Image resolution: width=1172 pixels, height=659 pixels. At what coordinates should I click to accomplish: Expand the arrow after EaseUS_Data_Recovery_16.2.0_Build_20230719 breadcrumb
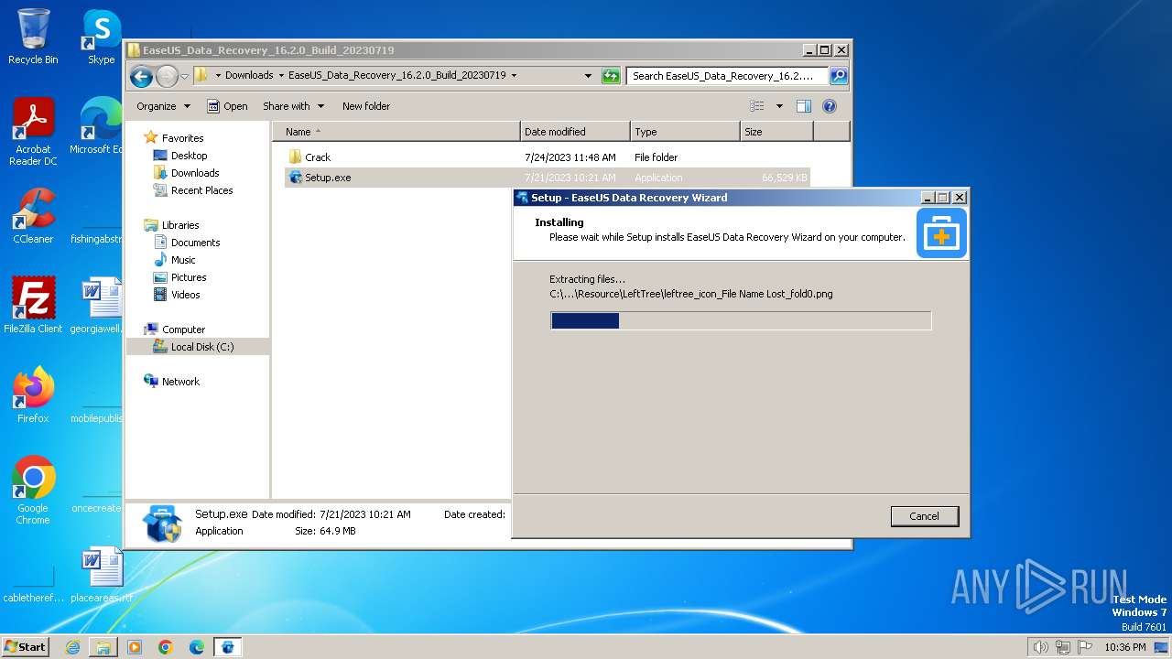(514, 76)
